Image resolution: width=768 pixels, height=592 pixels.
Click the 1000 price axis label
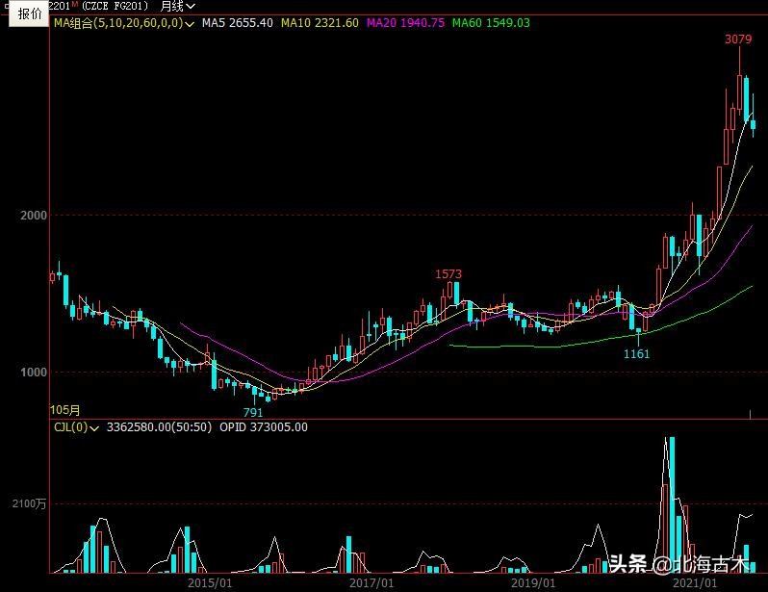[x=34, y=372]
